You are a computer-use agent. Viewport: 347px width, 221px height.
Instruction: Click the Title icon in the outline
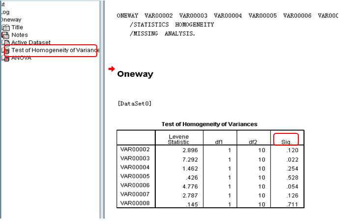click(6, 28)
